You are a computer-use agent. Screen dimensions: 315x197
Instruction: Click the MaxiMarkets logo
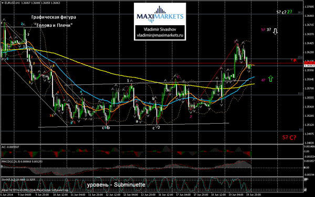[160, 14]
